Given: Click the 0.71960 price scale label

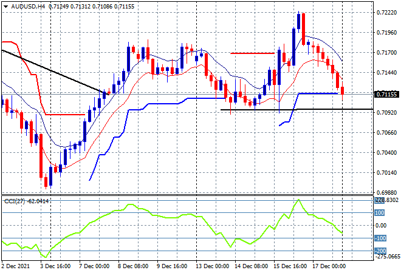Looking at the screenshot, I should pos(386,32).
